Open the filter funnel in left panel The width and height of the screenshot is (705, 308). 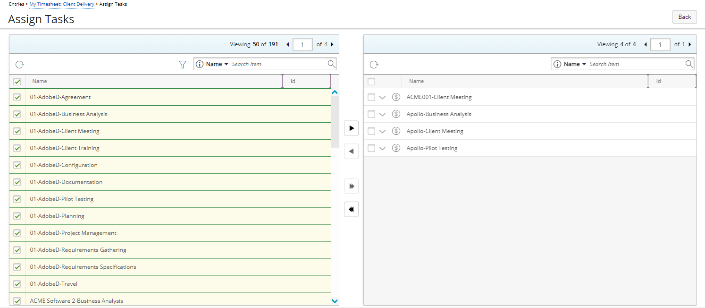183,65
